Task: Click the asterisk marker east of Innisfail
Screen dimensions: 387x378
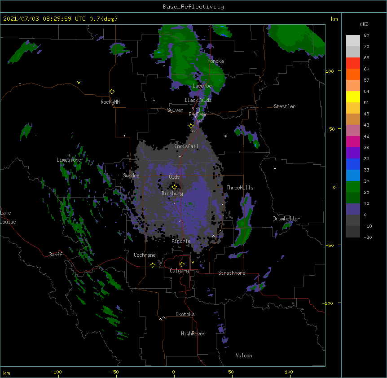Action: 225,136
